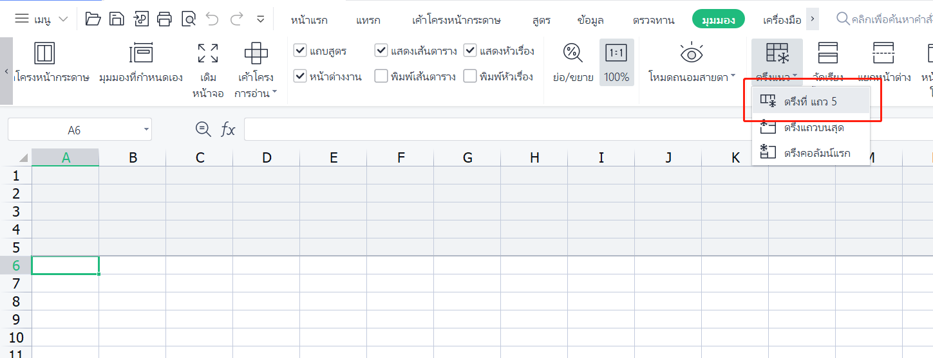Click the hamburger เมนู icon
Image resolution: width=933 pixels, height=358 pixels.
coord(22,19)
